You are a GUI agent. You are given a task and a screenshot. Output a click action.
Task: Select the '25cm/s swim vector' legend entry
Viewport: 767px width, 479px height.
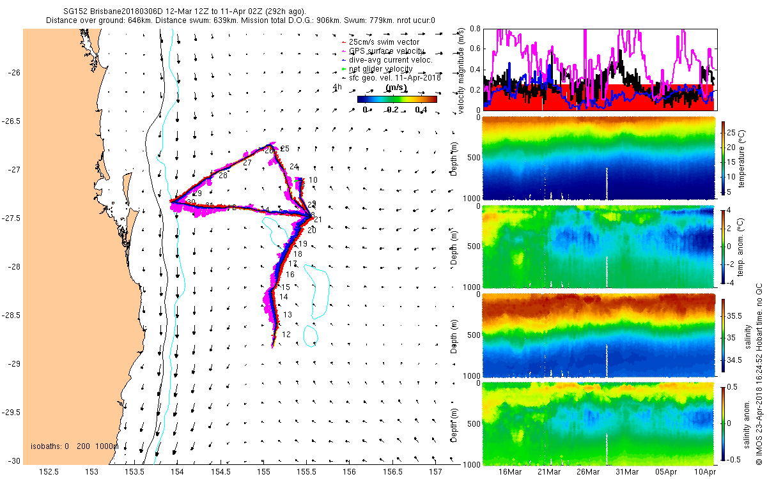380,42
